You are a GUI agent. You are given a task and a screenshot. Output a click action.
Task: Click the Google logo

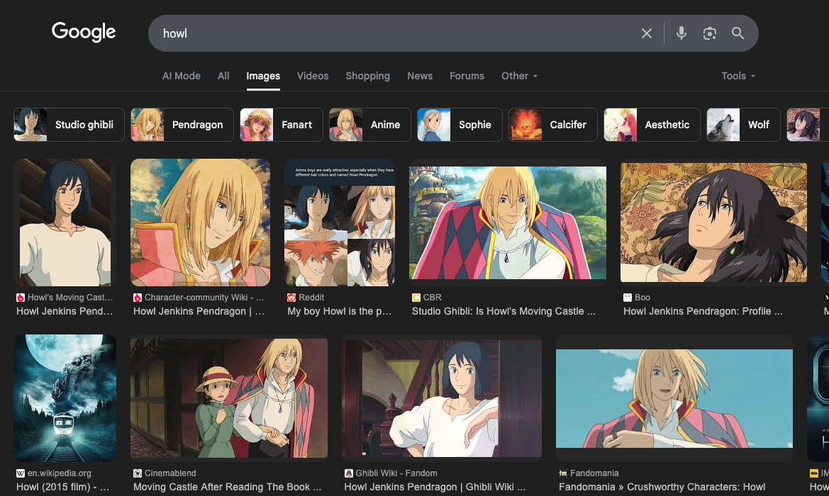coord(84,32)
